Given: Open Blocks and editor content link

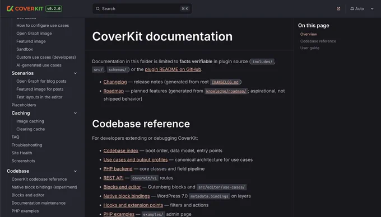Looking at the screenshot, I should coord(122,187).
